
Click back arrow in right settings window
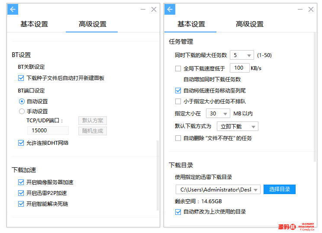tap(170, 9)
